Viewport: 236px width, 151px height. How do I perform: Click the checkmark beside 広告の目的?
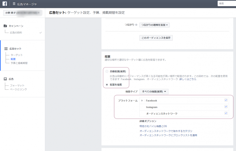pyautogui.click(x=41, y=33)
